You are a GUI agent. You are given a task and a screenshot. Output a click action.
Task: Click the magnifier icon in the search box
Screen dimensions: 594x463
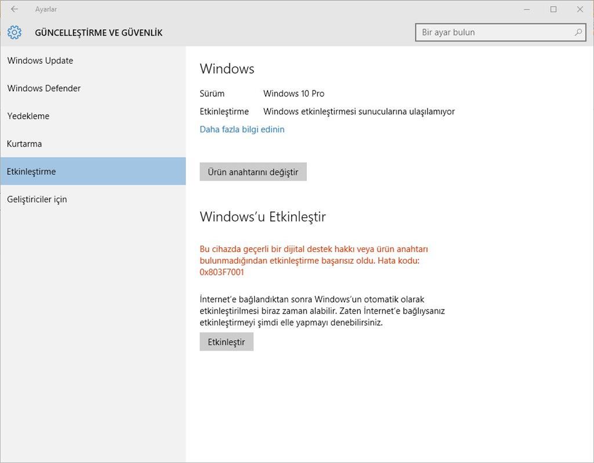pos(577,32)
